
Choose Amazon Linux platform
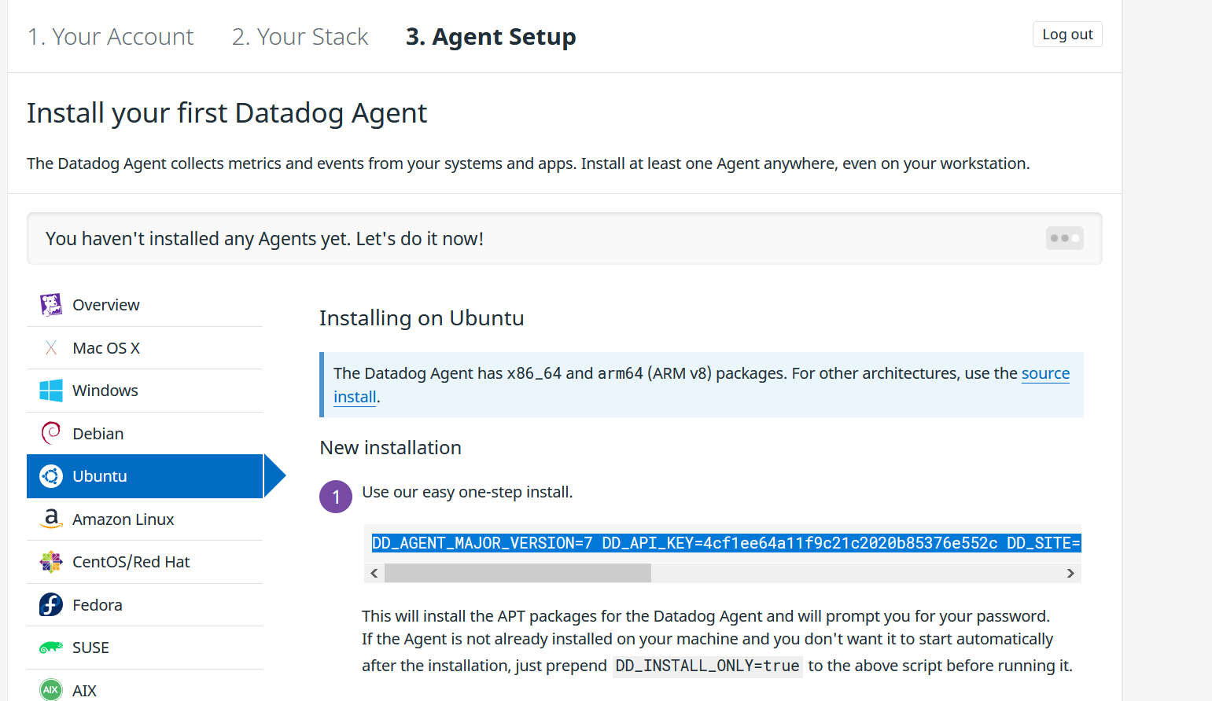click(x=145, y=519)
